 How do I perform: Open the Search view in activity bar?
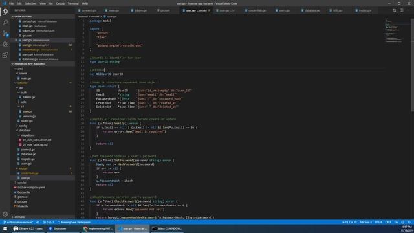(x=5, y=23)
